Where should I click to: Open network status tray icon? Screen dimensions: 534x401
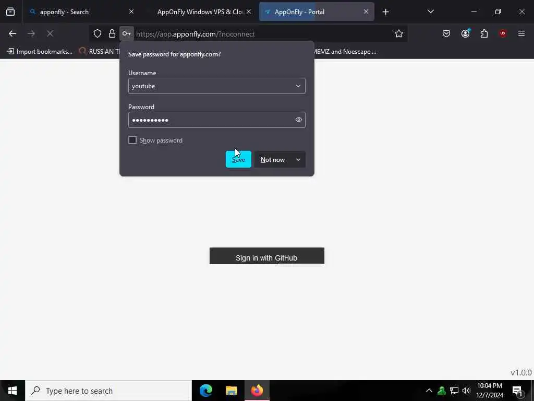(x=454, y=391)
